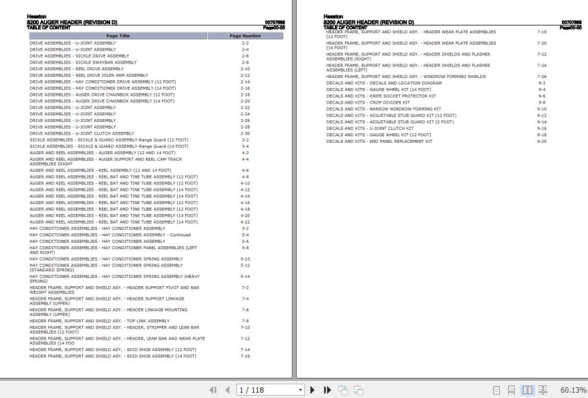Click CROP DIVIDER KIT entry
The image size is (588, 398).
[368, 102]
